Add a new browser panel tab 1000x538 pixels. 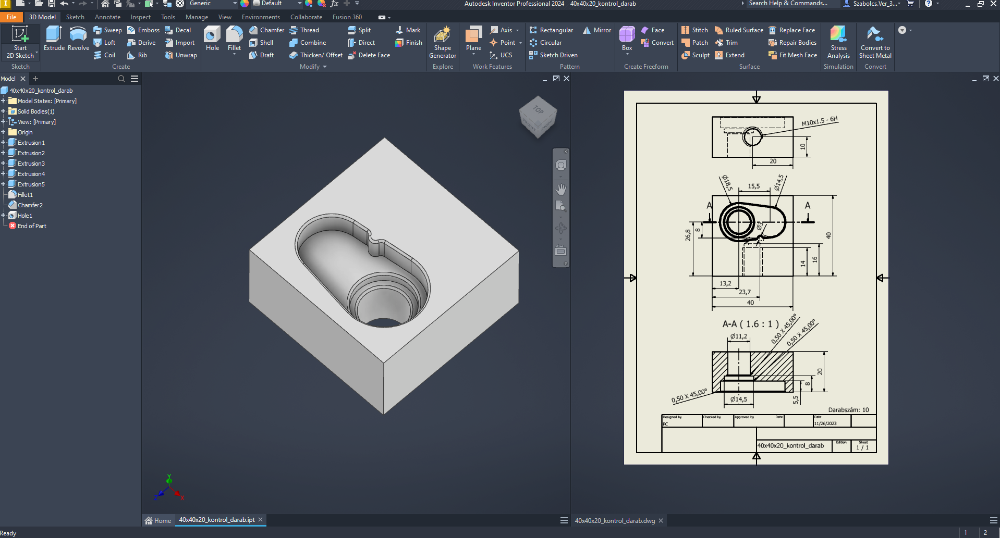tap(35, 79)
